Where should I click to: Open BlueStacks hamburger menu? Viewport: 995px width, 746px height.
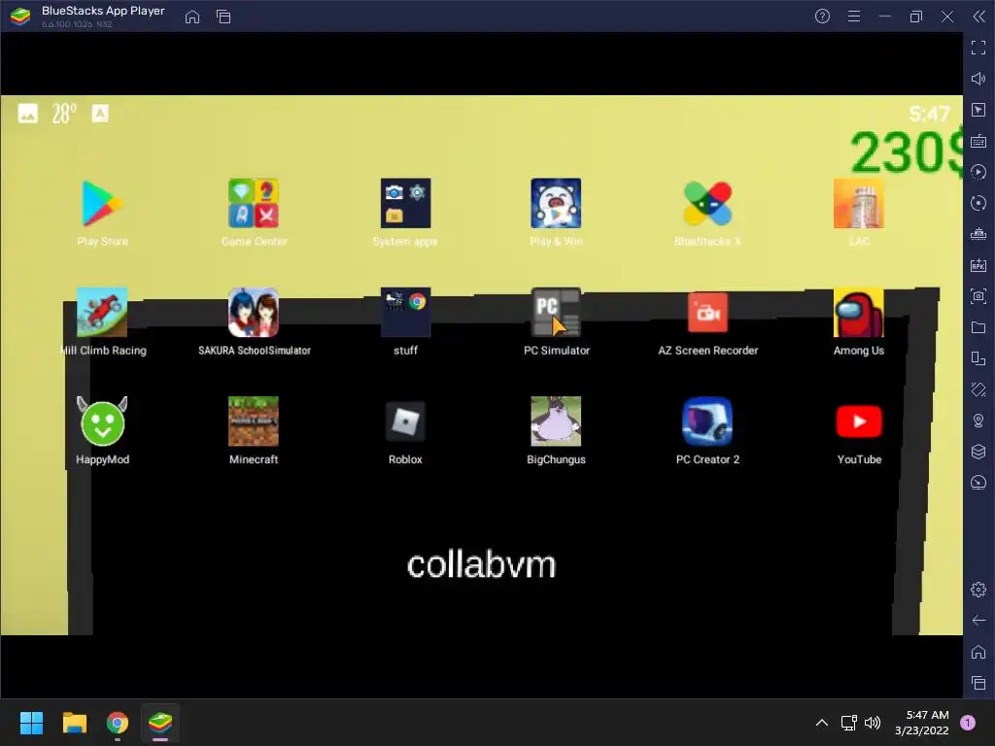(854, 17)
